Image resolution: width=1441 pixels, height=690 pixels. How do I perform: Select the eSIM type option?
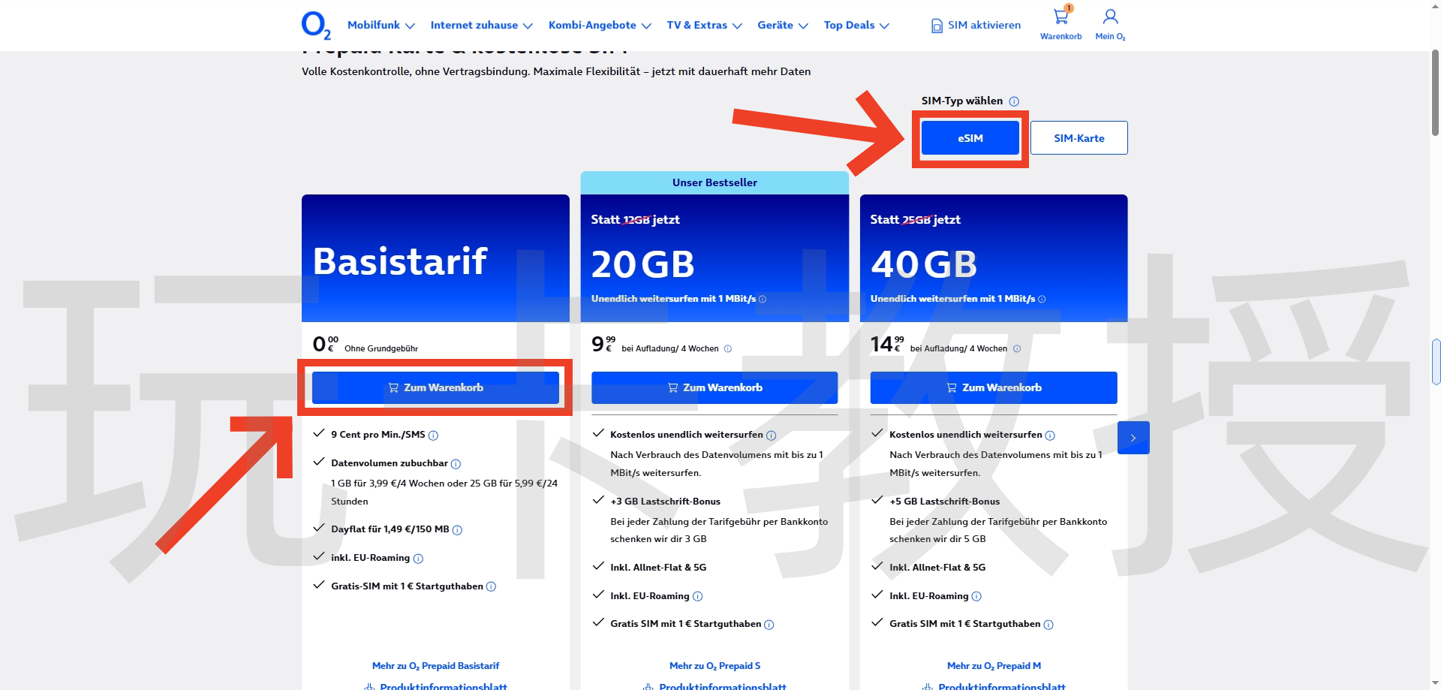[x=970, y=138]
